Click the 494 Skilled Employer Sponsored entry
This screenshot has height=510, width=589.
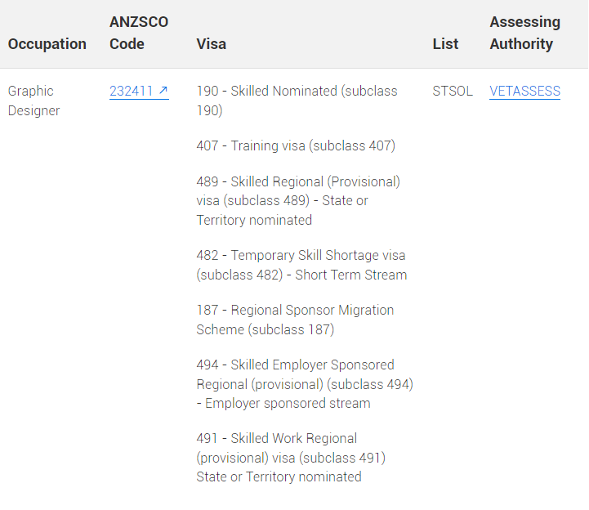[x=305, y=383]
